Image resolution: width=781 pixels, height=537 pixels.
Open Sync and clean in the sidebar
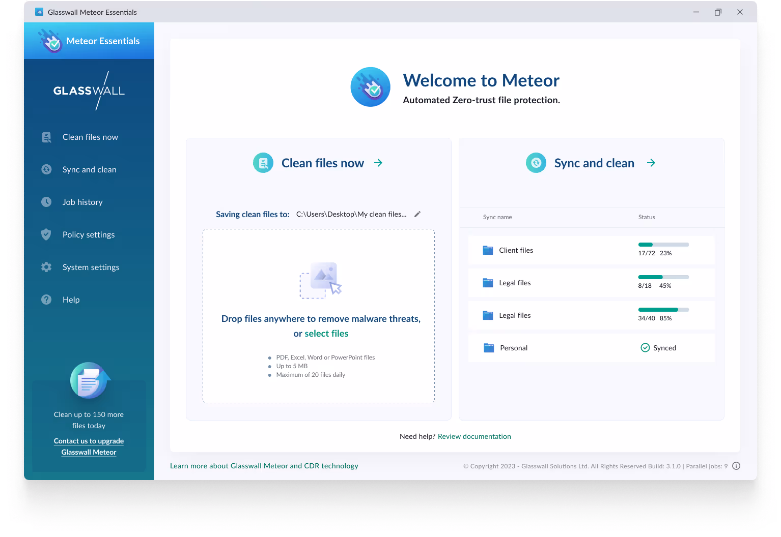(x=90, y=170)
